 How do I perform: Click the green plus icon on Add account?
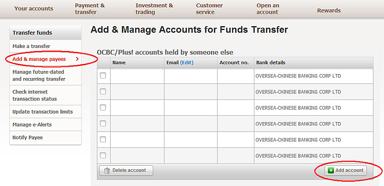[x=331, y=171]
